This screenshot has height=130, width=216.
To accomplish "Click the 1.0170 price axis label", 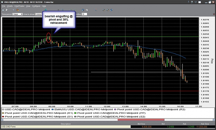I will click(x=205, y=91).
